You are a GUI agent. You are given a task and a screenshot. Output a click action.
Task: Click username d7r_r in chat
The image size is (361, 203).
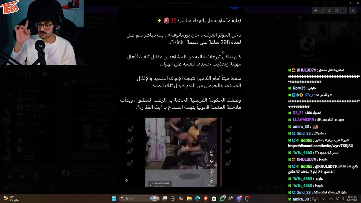pyautogui.click(x=309, y=95)
